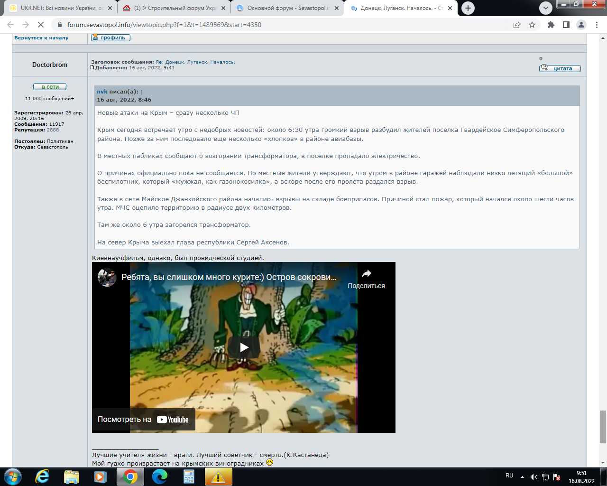Switch to Основной форум Sevastopol tab

(x=287, y=8)
